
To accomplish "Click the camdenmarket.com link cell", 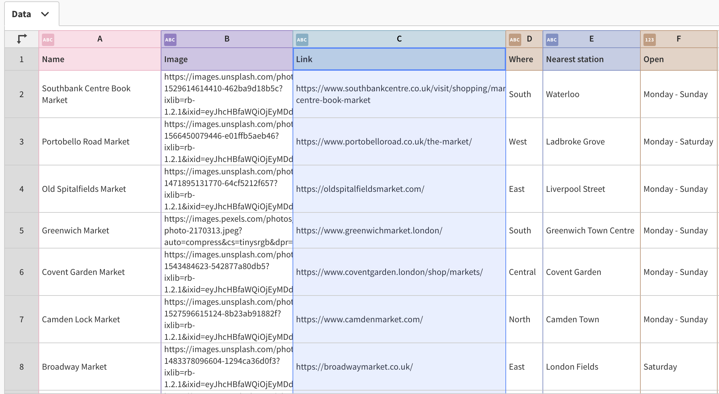I will pyautogui.click(x=399, y=320).
